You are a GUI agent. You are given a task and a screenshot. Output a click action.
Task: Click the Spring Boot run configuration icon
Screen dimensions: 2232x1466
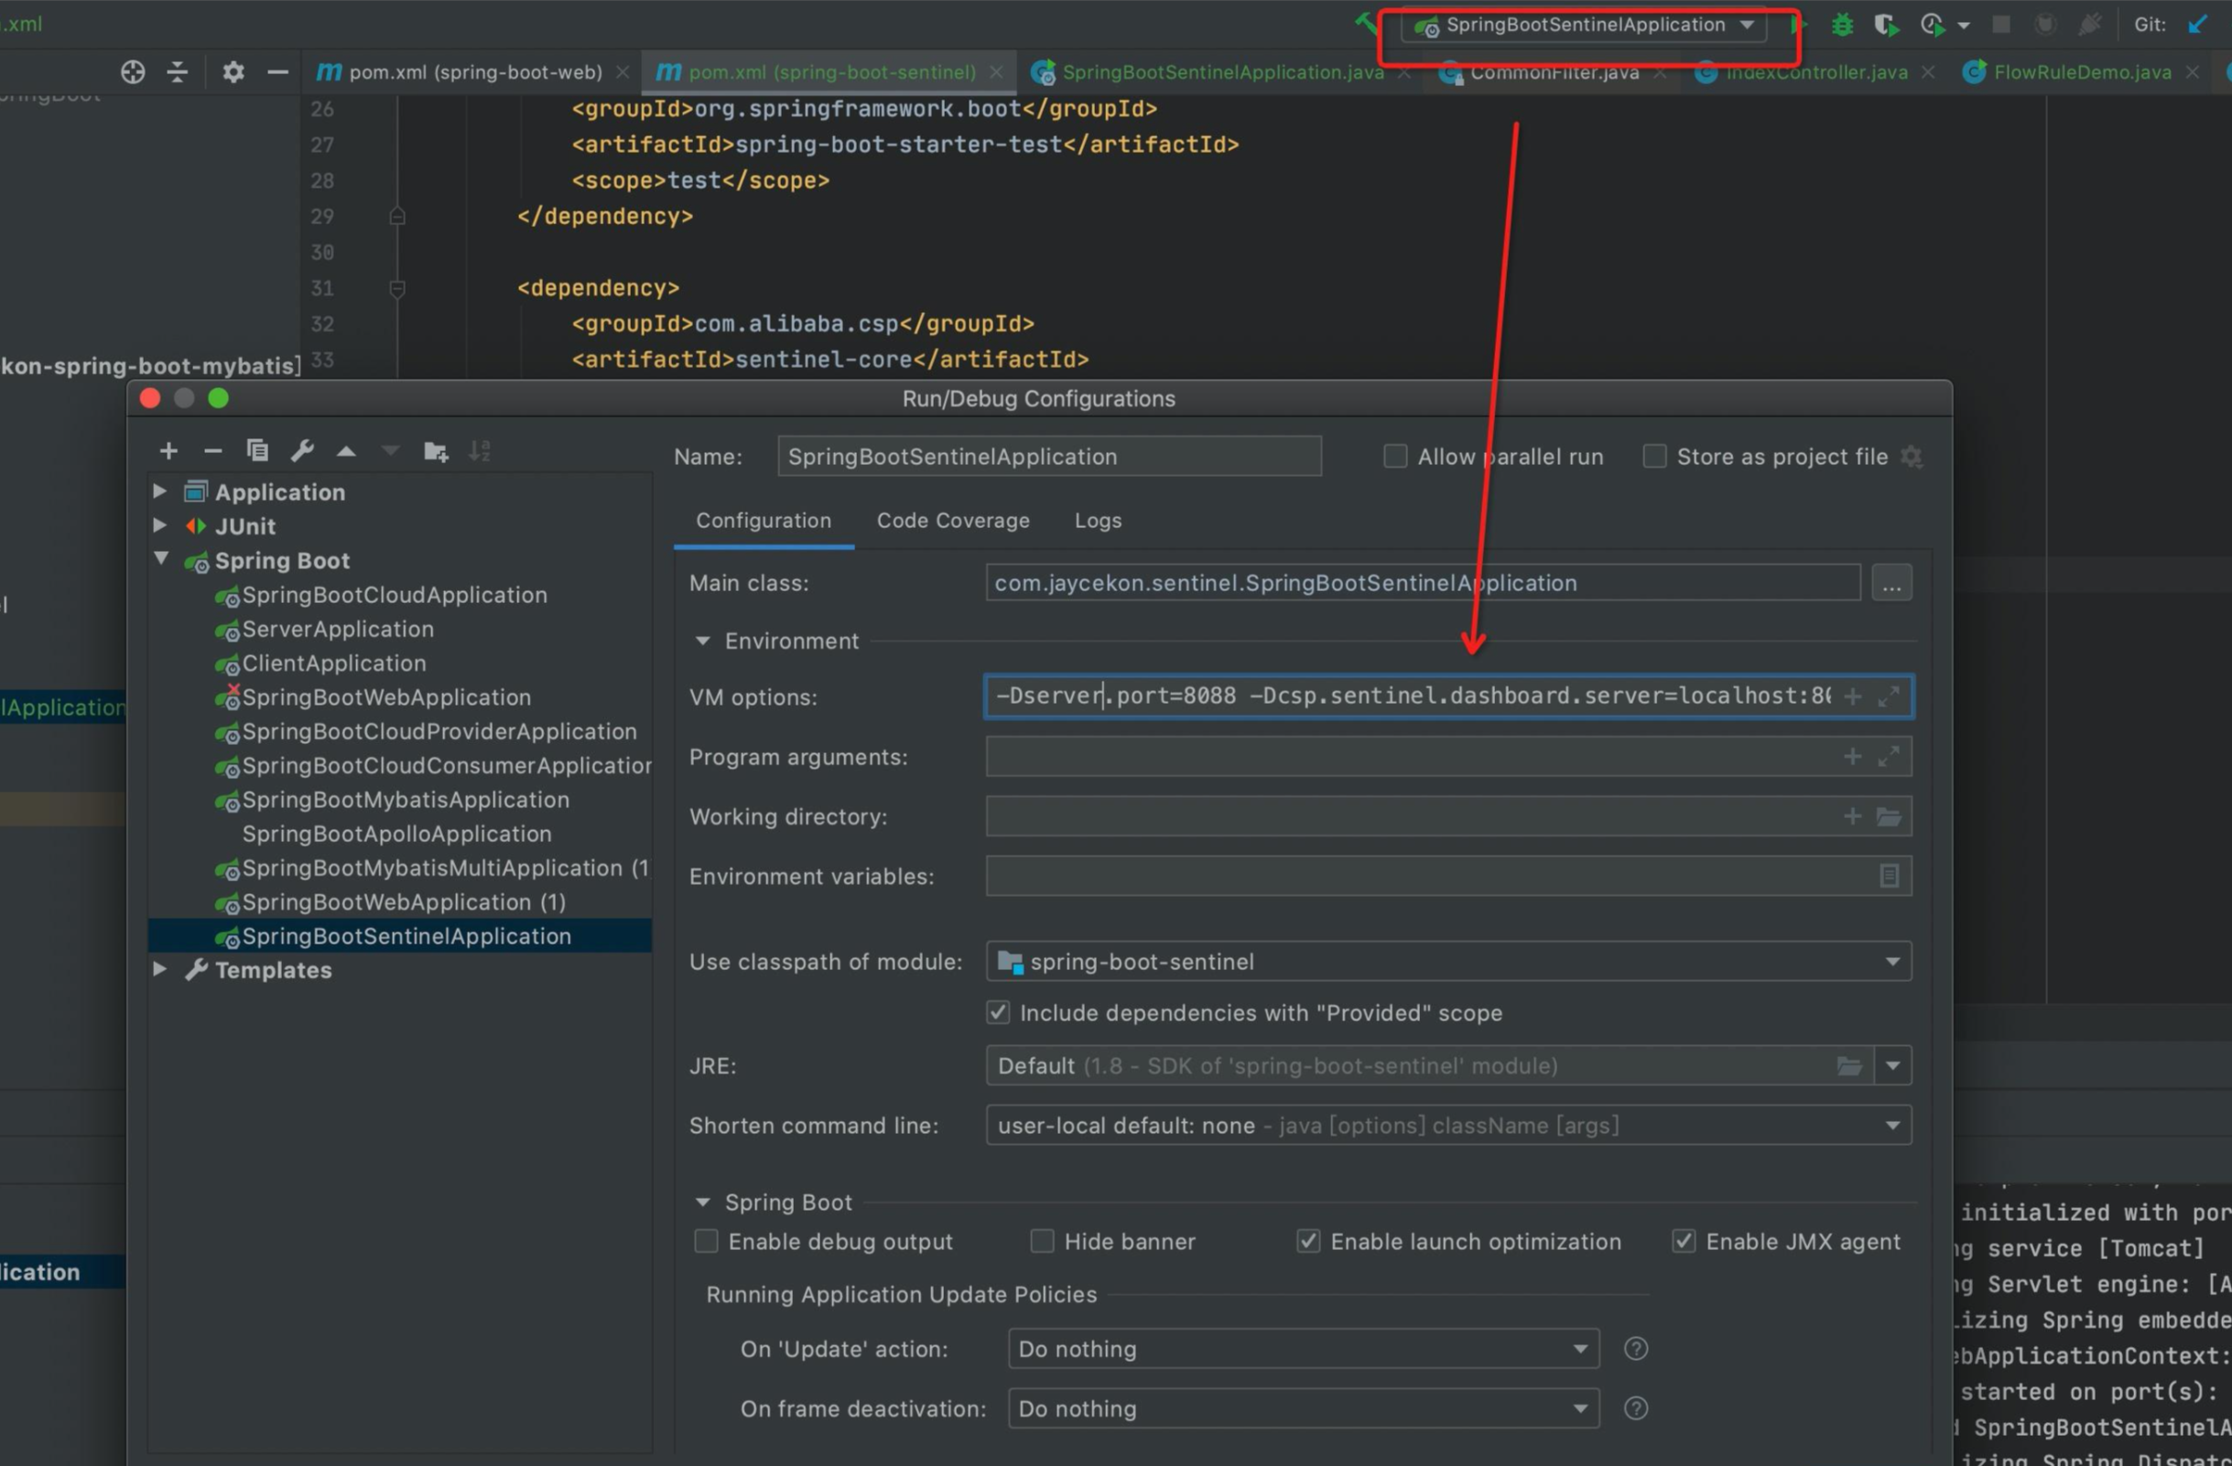pyautogui.click(x=1428, y=27)
